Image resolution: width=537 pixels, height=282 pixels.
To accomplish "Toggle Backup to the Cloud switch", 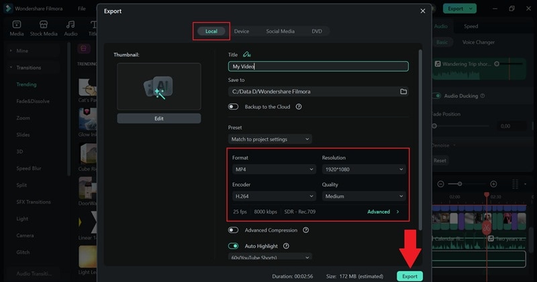I will (233, 107).
